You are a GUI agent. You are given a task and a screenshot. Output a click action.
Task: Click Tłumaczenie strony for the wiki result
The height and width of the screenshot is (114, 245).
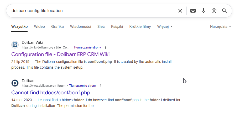click(87, 47)
